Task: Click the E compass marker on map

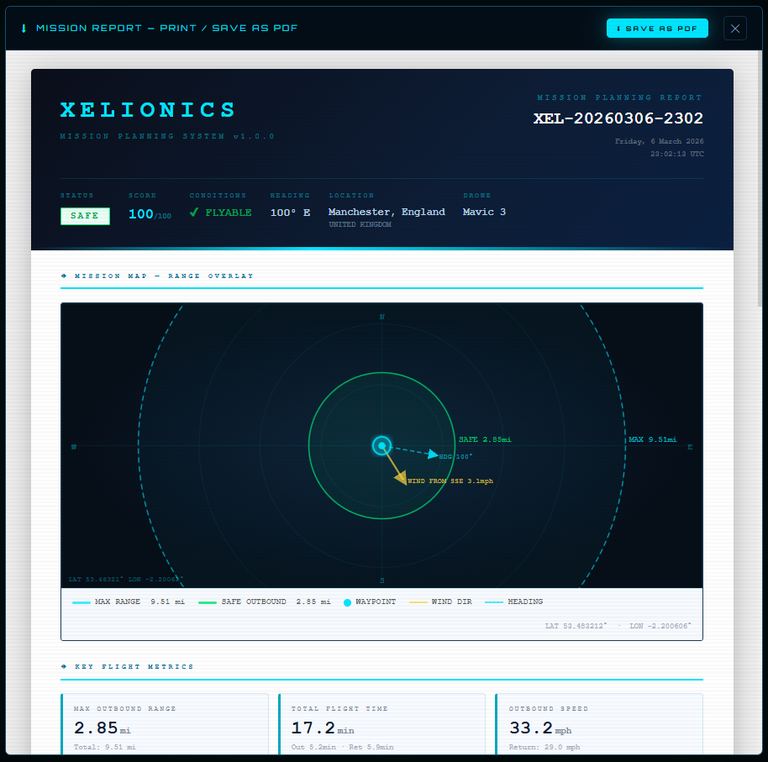Action: pos(690,447)
